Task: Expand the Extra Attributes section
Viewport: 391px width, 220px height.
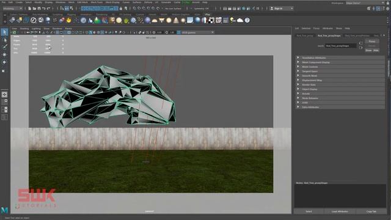Action: (340, 108)
